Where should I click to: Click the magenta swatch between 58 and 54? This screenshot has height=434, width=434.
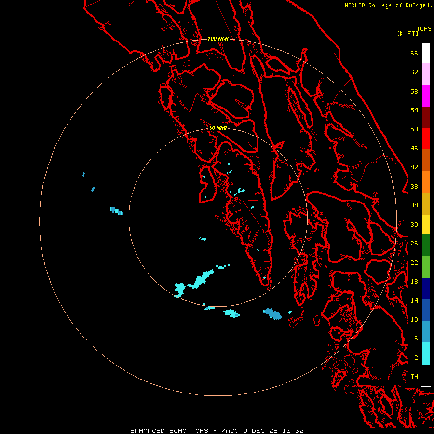click(x=426, y=96)
